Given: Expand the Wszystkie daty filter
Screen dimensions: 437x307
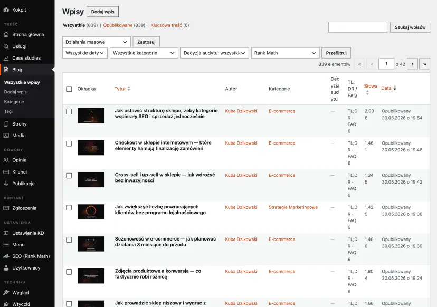Looking at the screenshot, I should [x=85, y=53].
